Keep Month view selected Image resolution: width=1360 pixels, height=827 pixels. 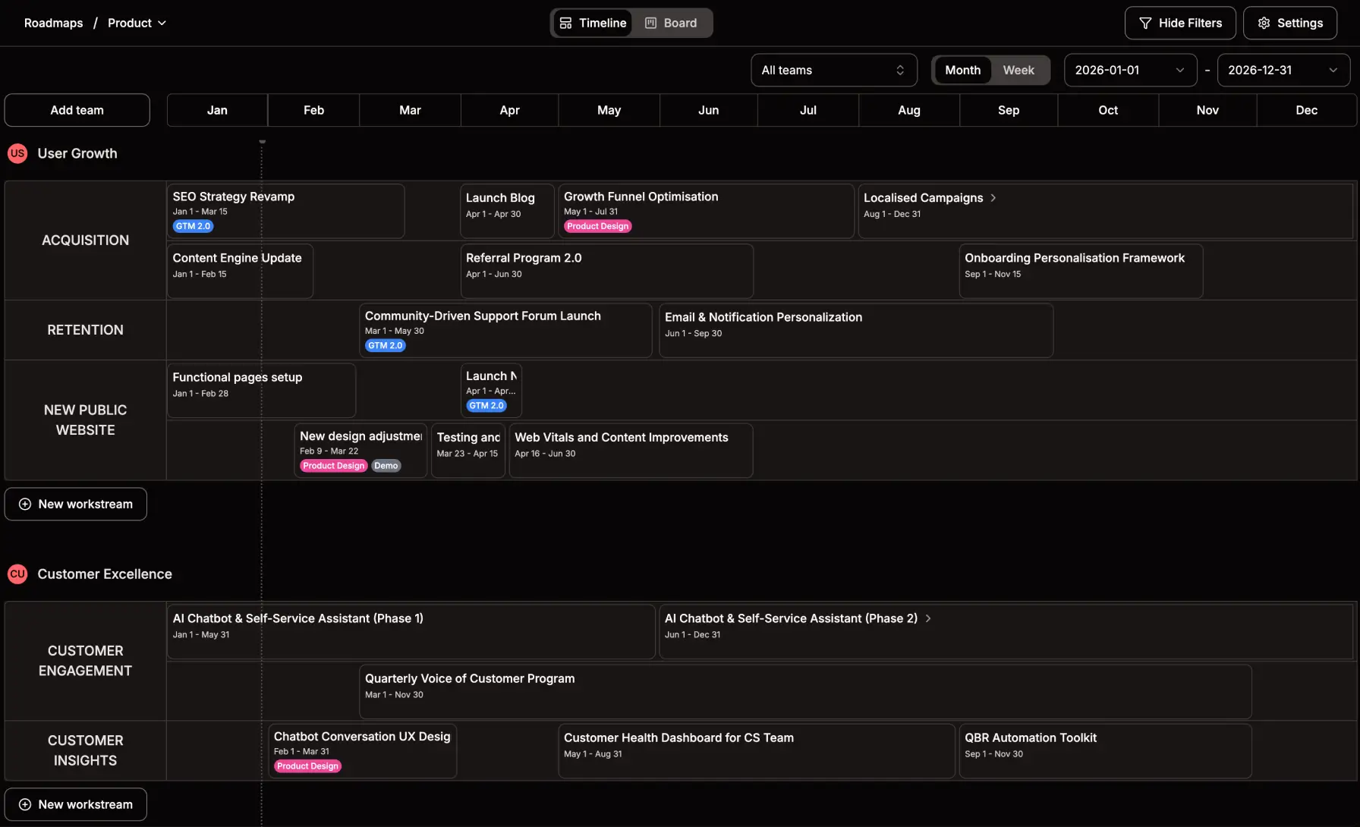tap(962, 70)
